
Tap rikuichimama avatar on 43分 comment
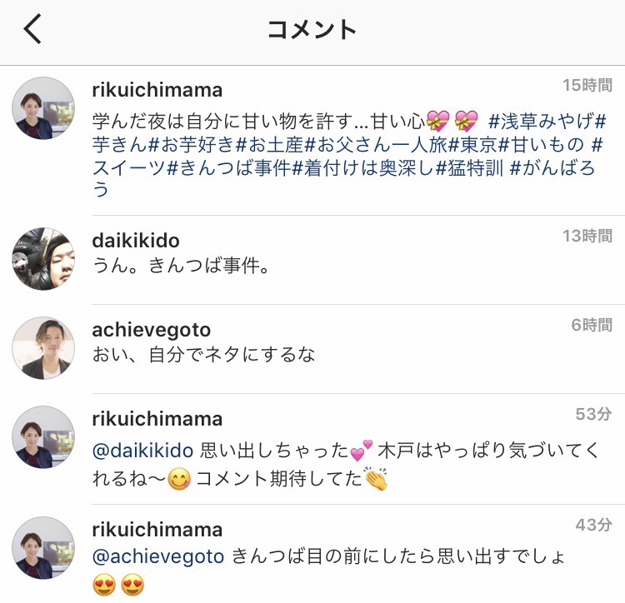pos(43,548)
